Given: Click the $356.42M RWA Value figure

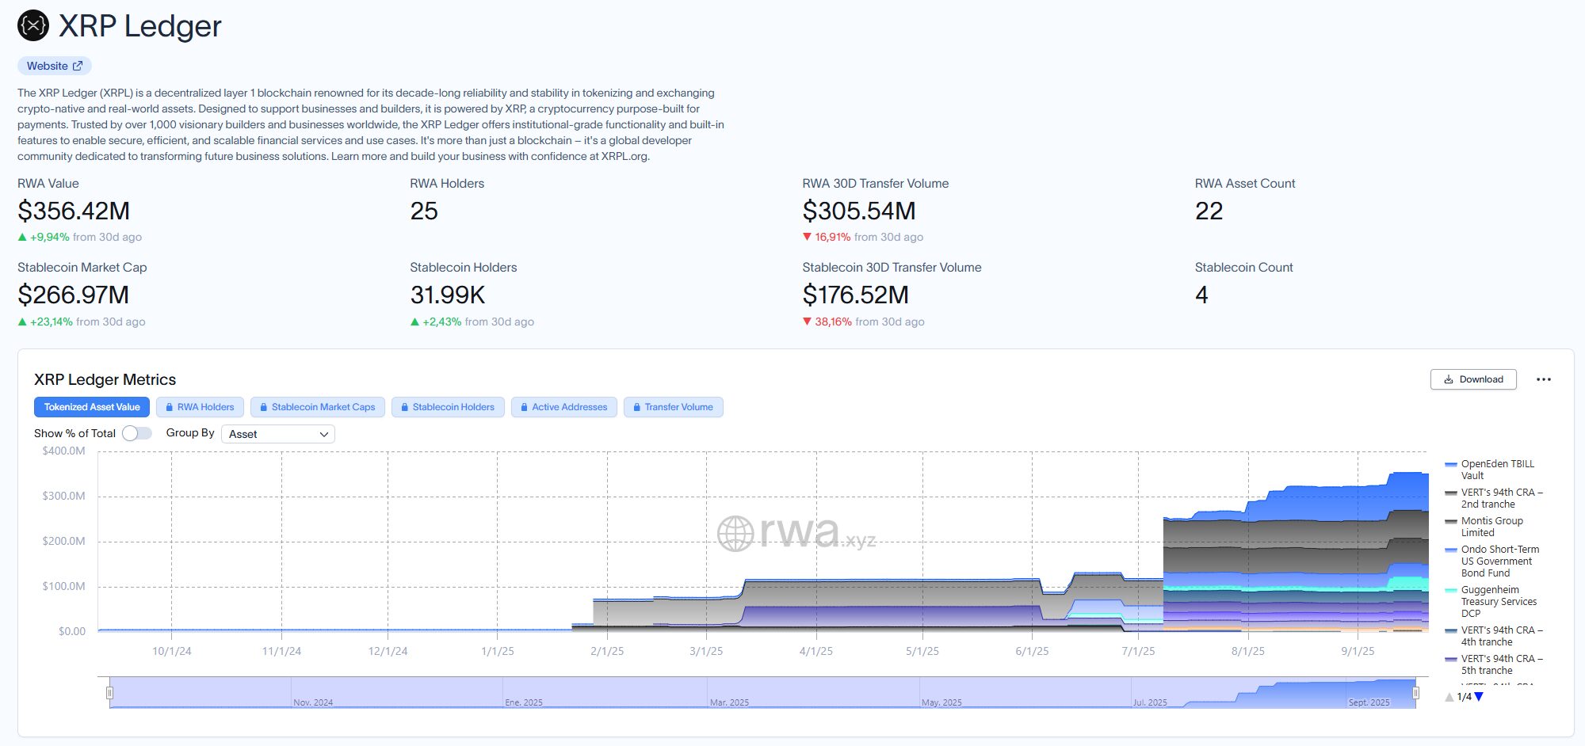Looking at the screenshot, I should (x=74, y=211).
